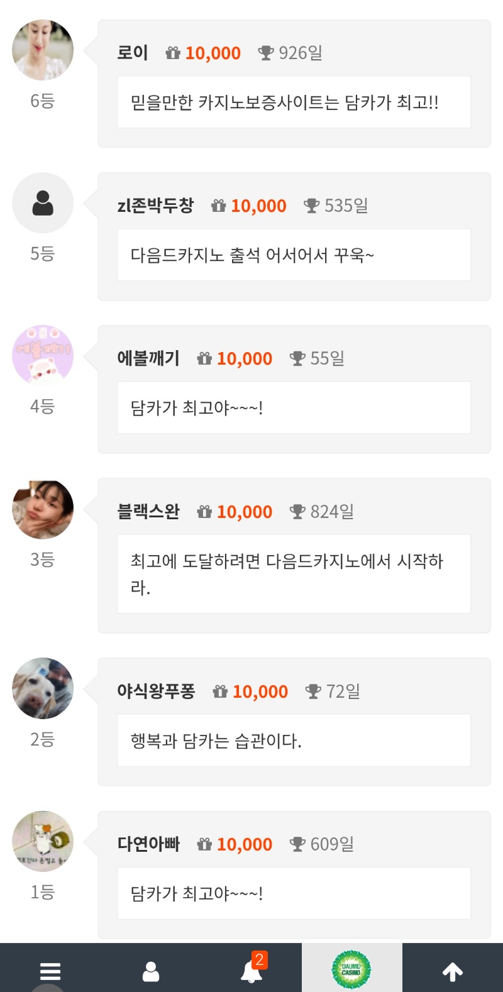Open the default avatar of zl존박두창
This screenshot has width=503, height=992.
coord(43,203)
